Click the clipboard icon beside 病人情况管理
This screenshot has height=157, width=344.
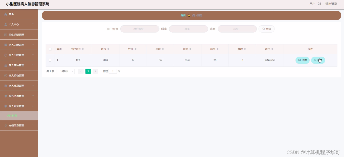6,86
